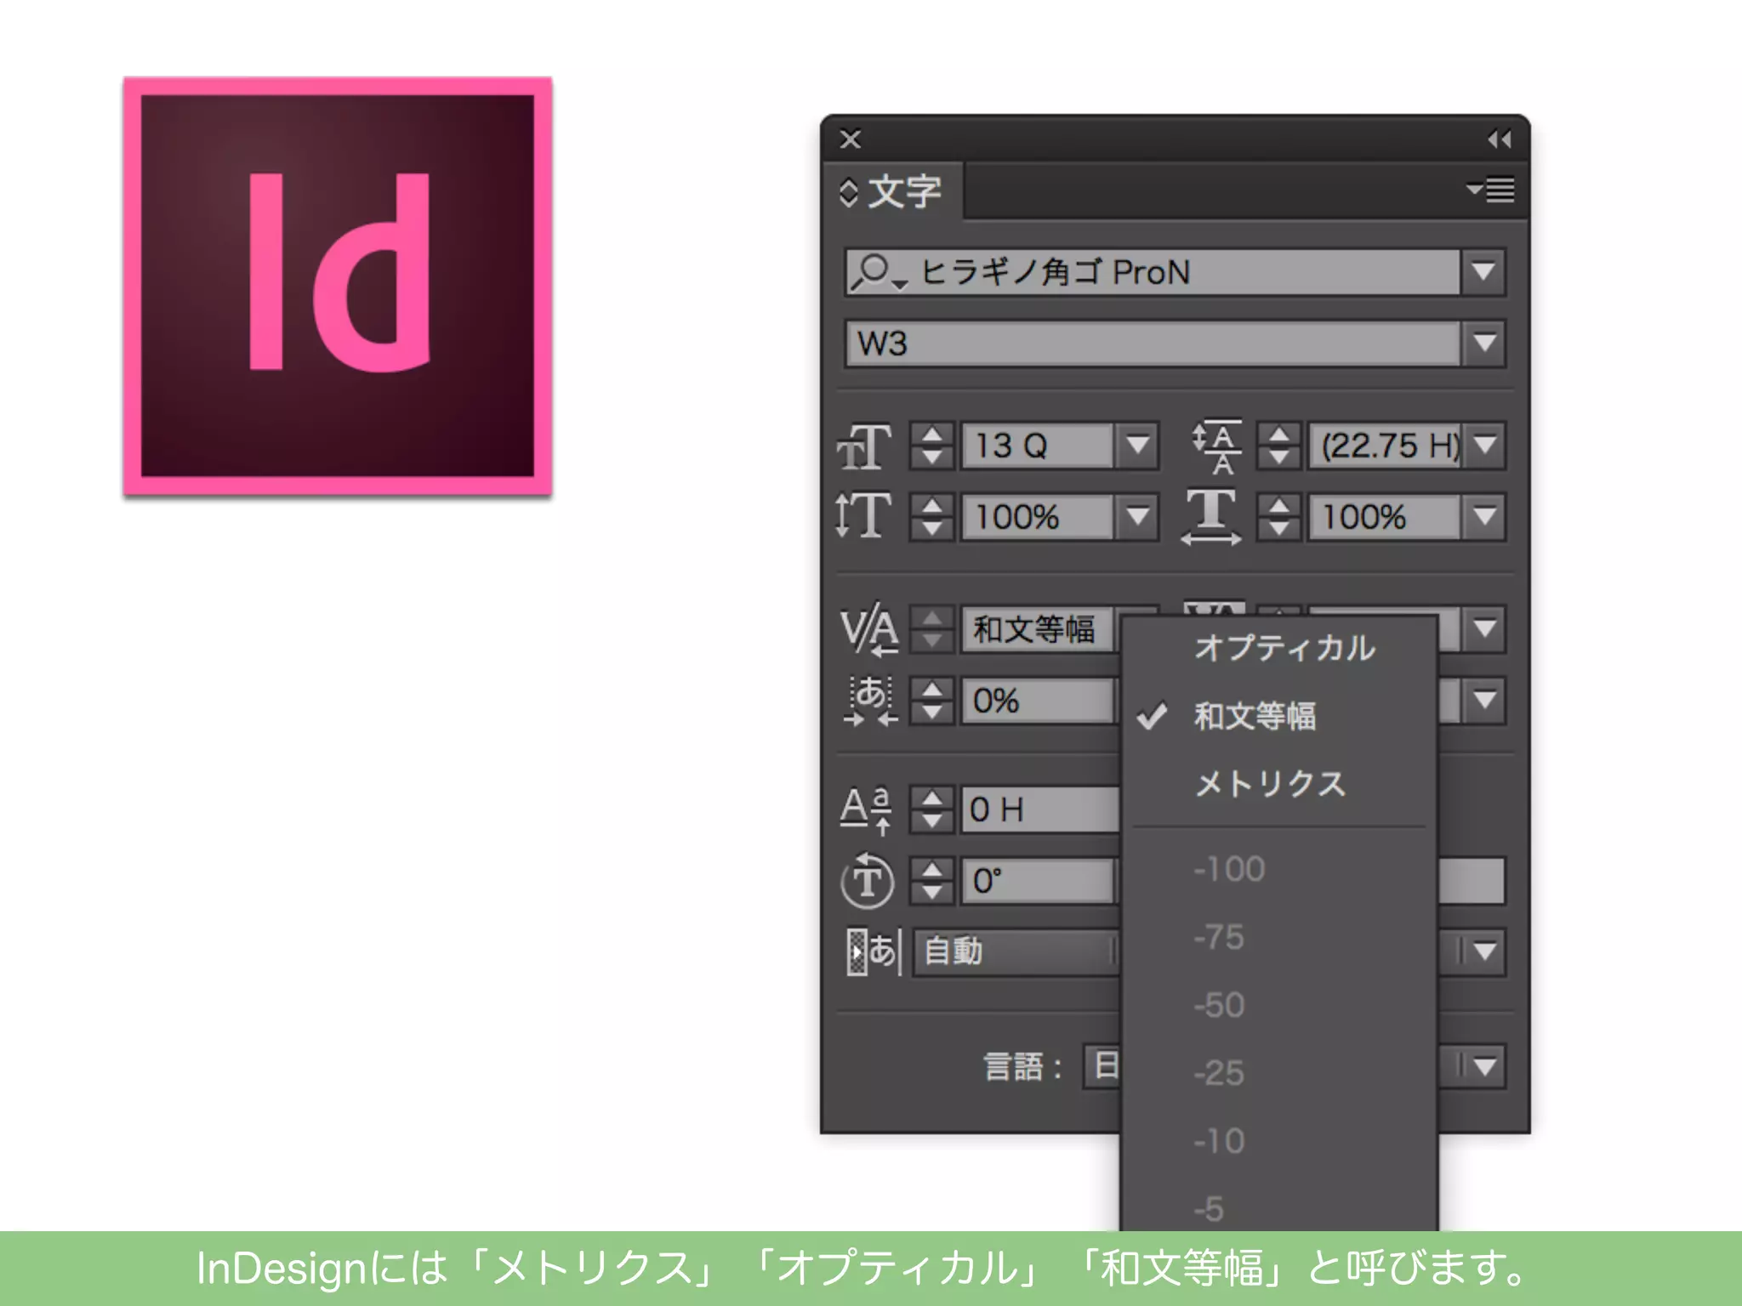
Task: Open the W3 font style dropdown arrow
Action: [1483, 344]
